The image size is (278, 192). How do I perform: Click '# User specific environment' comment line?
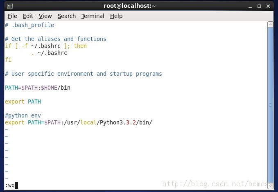point(84,74)
